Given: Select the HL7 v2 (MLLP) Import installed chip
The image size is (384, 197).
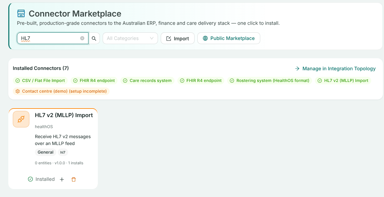Looking at the screenshot, I should pos(343,81).
